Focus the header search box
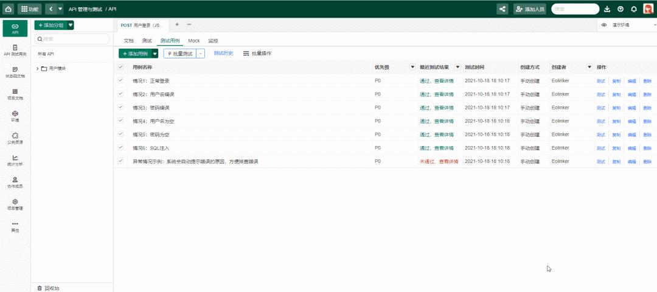Screen dimensions: 657x292 (x=575, y=9)
